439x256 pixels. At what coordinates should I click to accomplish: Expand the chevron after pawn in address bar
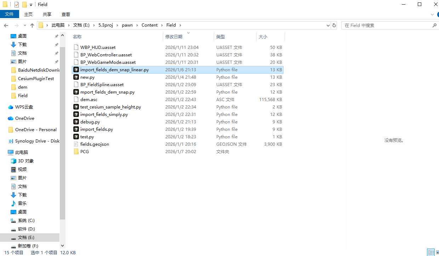(x=137, y=25)
